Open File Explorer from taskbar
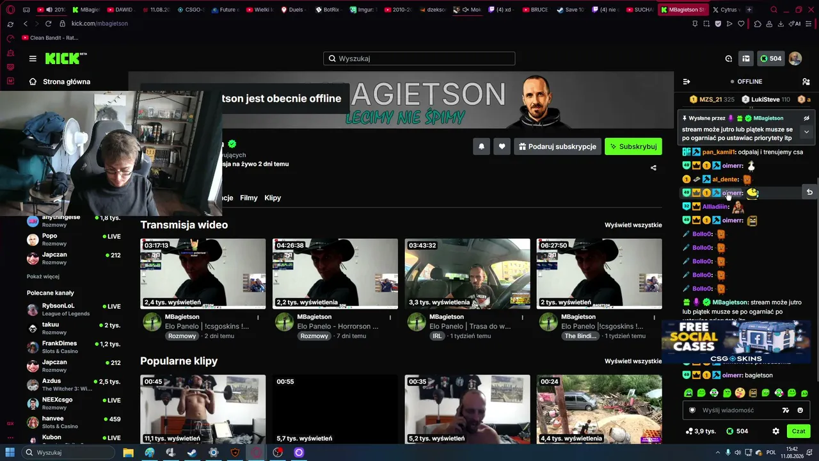 click(x=129, y=453)
